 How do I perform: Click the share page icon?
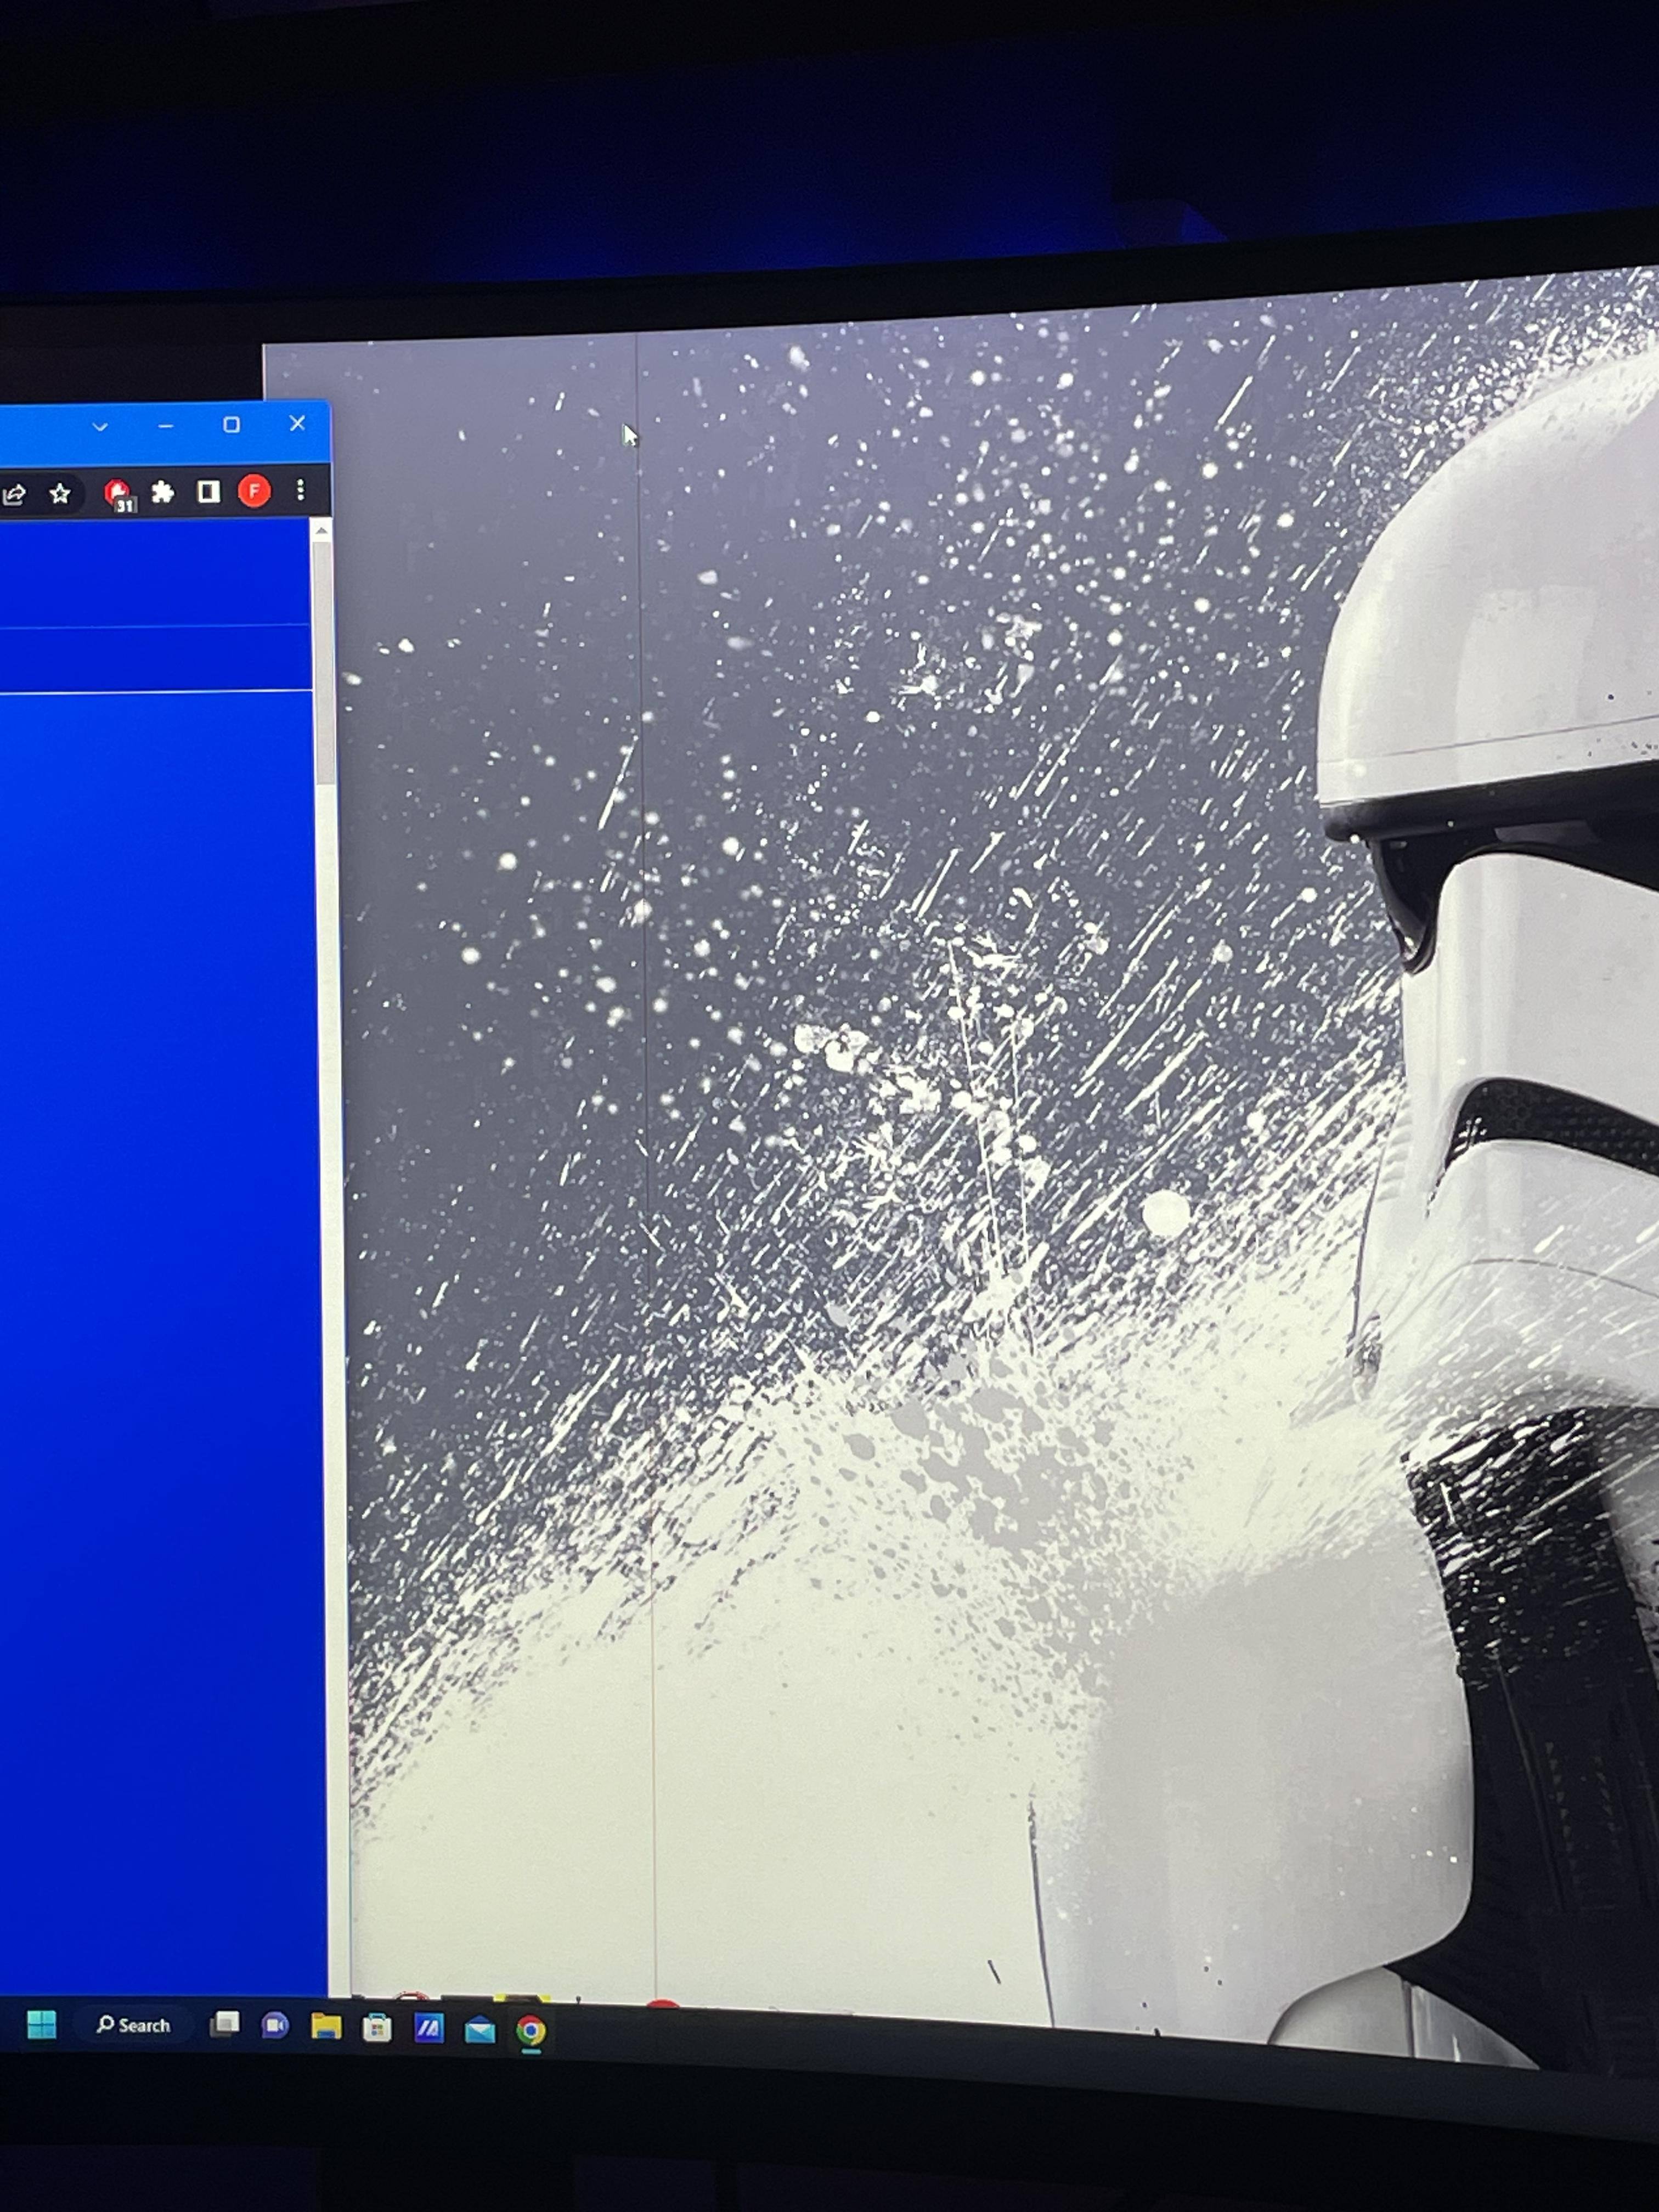[14, 494]
